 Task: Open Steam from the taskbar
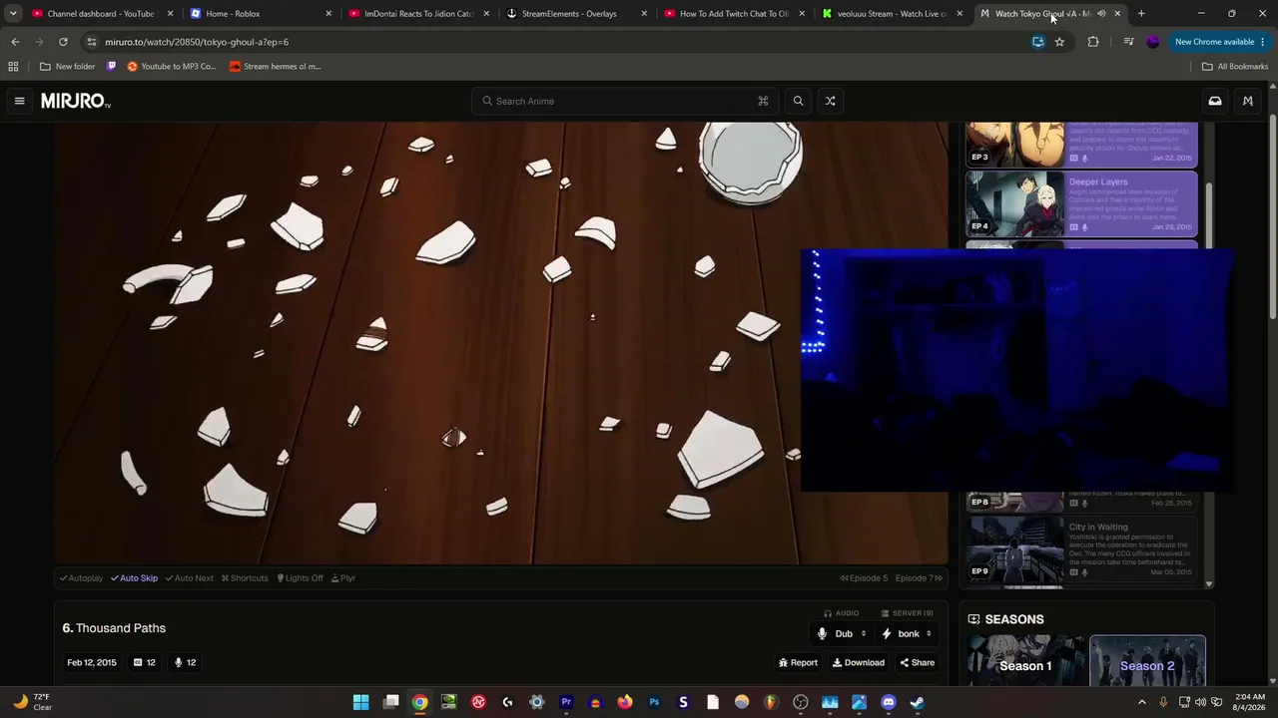pos(918,702)
